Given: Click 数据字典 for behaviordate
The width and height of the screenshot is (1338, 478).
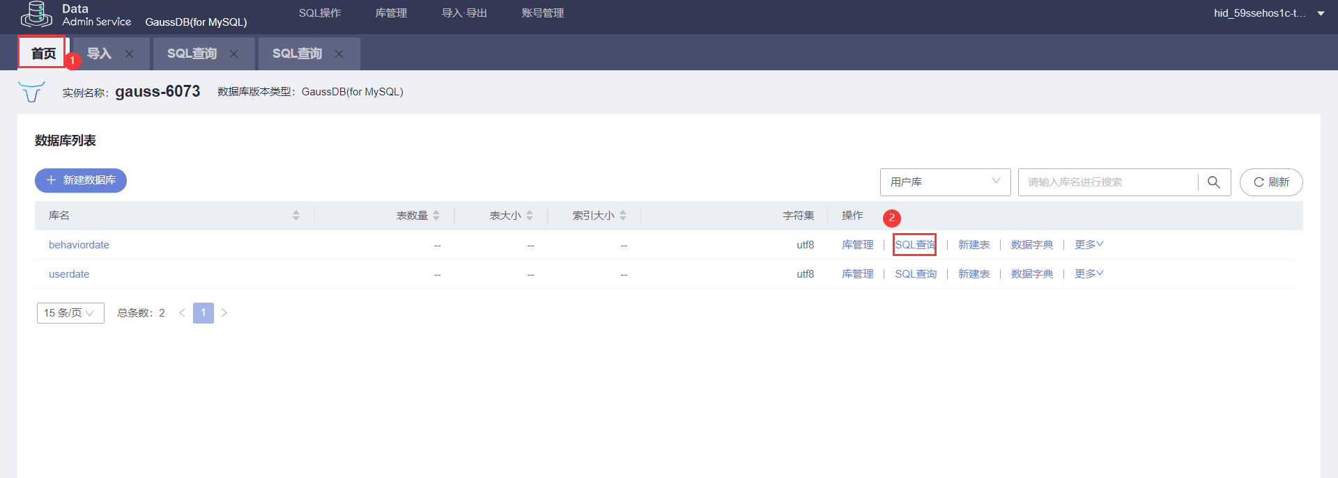Looking at the screenshot, I should tap(1032, 245).
